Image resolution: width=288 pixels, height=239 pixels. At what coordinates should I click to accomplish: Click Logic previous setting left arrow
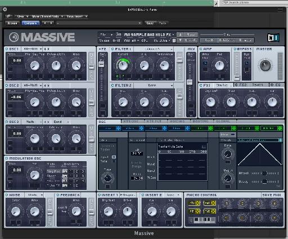pyautogui.click(x=44, y=23)
